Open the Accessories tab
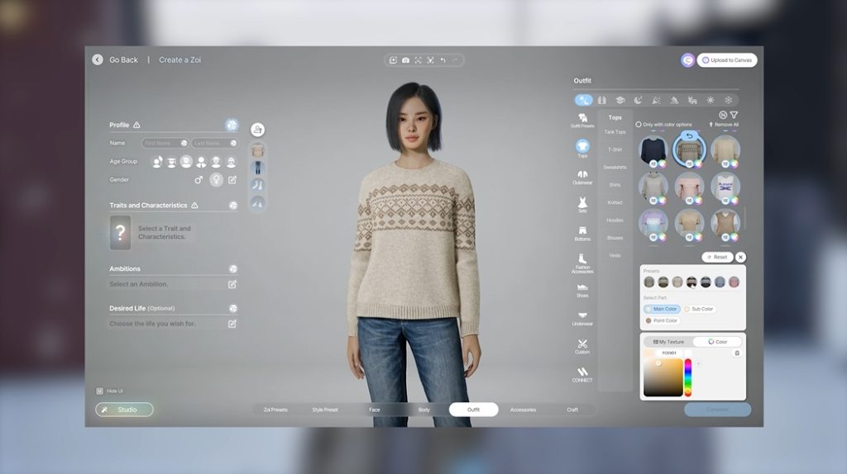 click(x=523, y=410)
